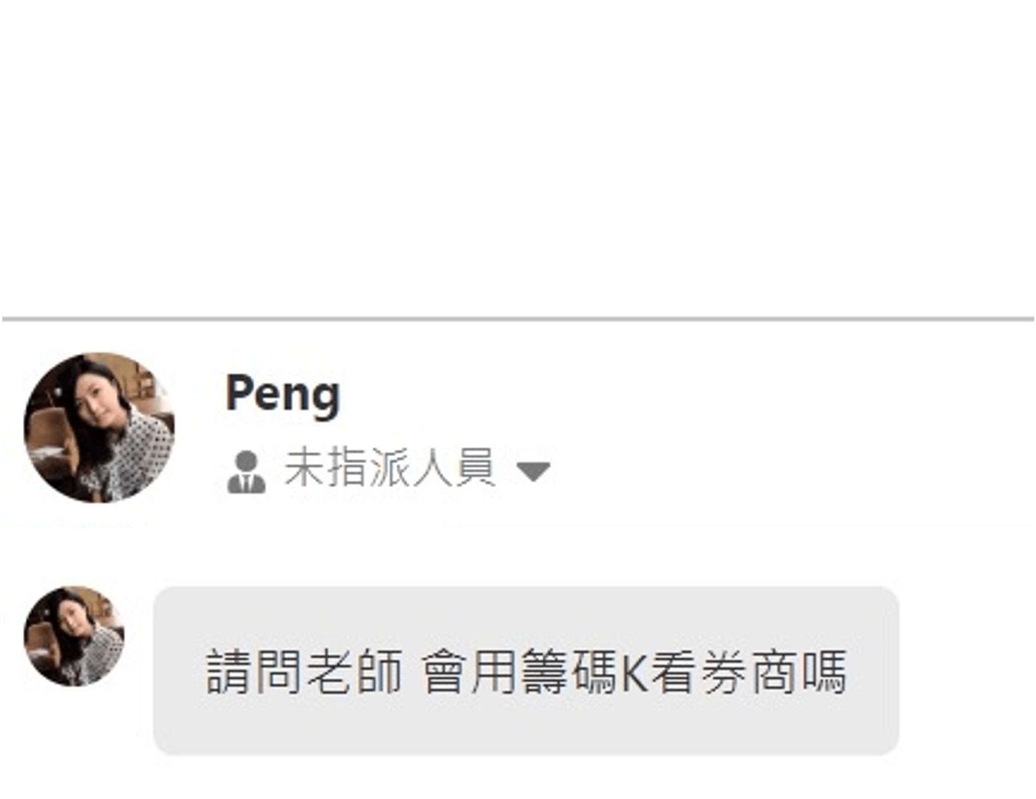Screen dimensions: 1036x799
Task: Open Peng's large profile avatar
Action: tap(99, 428)
